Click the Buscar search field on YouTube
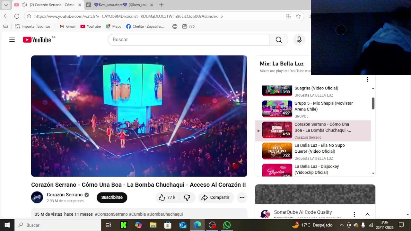 coord(188,39)
